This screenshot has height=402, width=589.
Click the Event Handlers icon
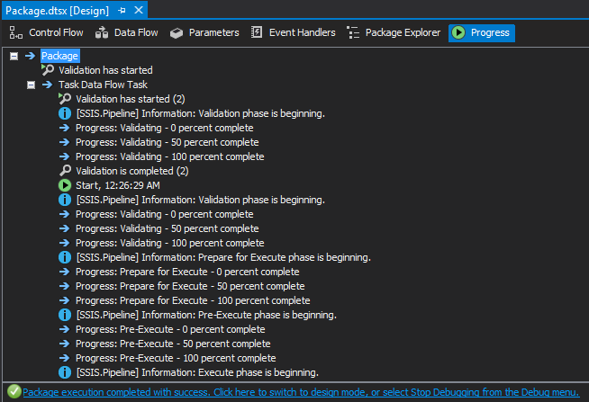pos(257,32)
